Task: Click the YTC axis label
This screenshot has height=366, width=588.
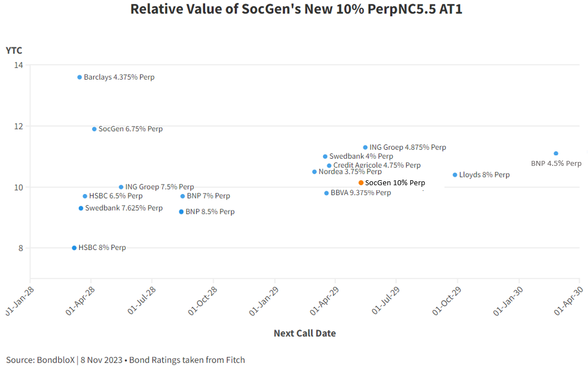Action: click(x=14, y=50)
